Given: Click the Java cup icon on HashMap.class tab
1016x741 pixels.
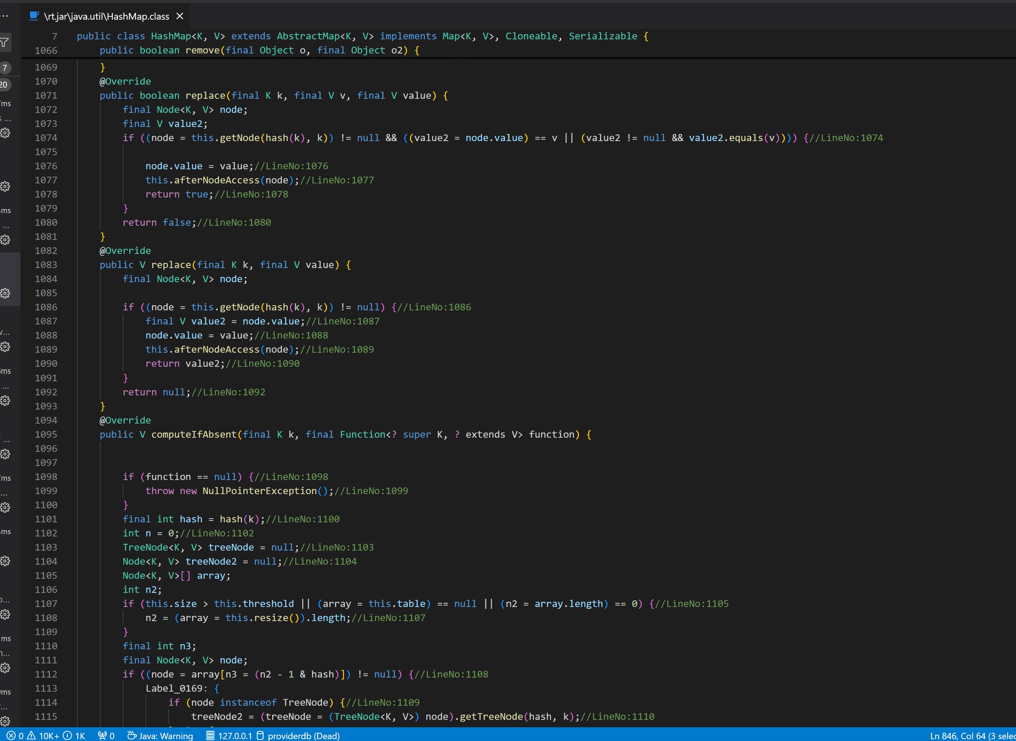Looking at the screenshot, I should pos(34,16).
